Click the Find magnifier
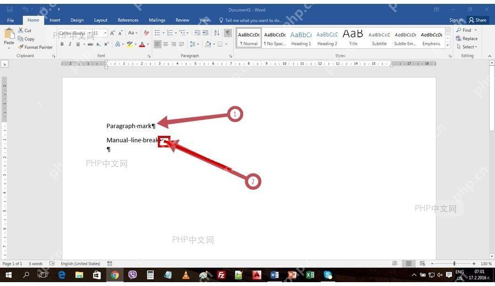Image resolution: width=495 pixels, height=286 pixels. (459, 30)
